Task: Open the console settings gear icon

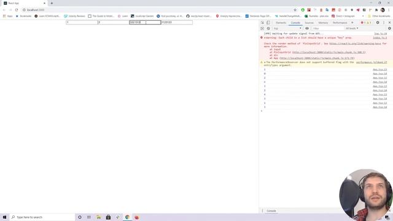Action: [389, 28]
